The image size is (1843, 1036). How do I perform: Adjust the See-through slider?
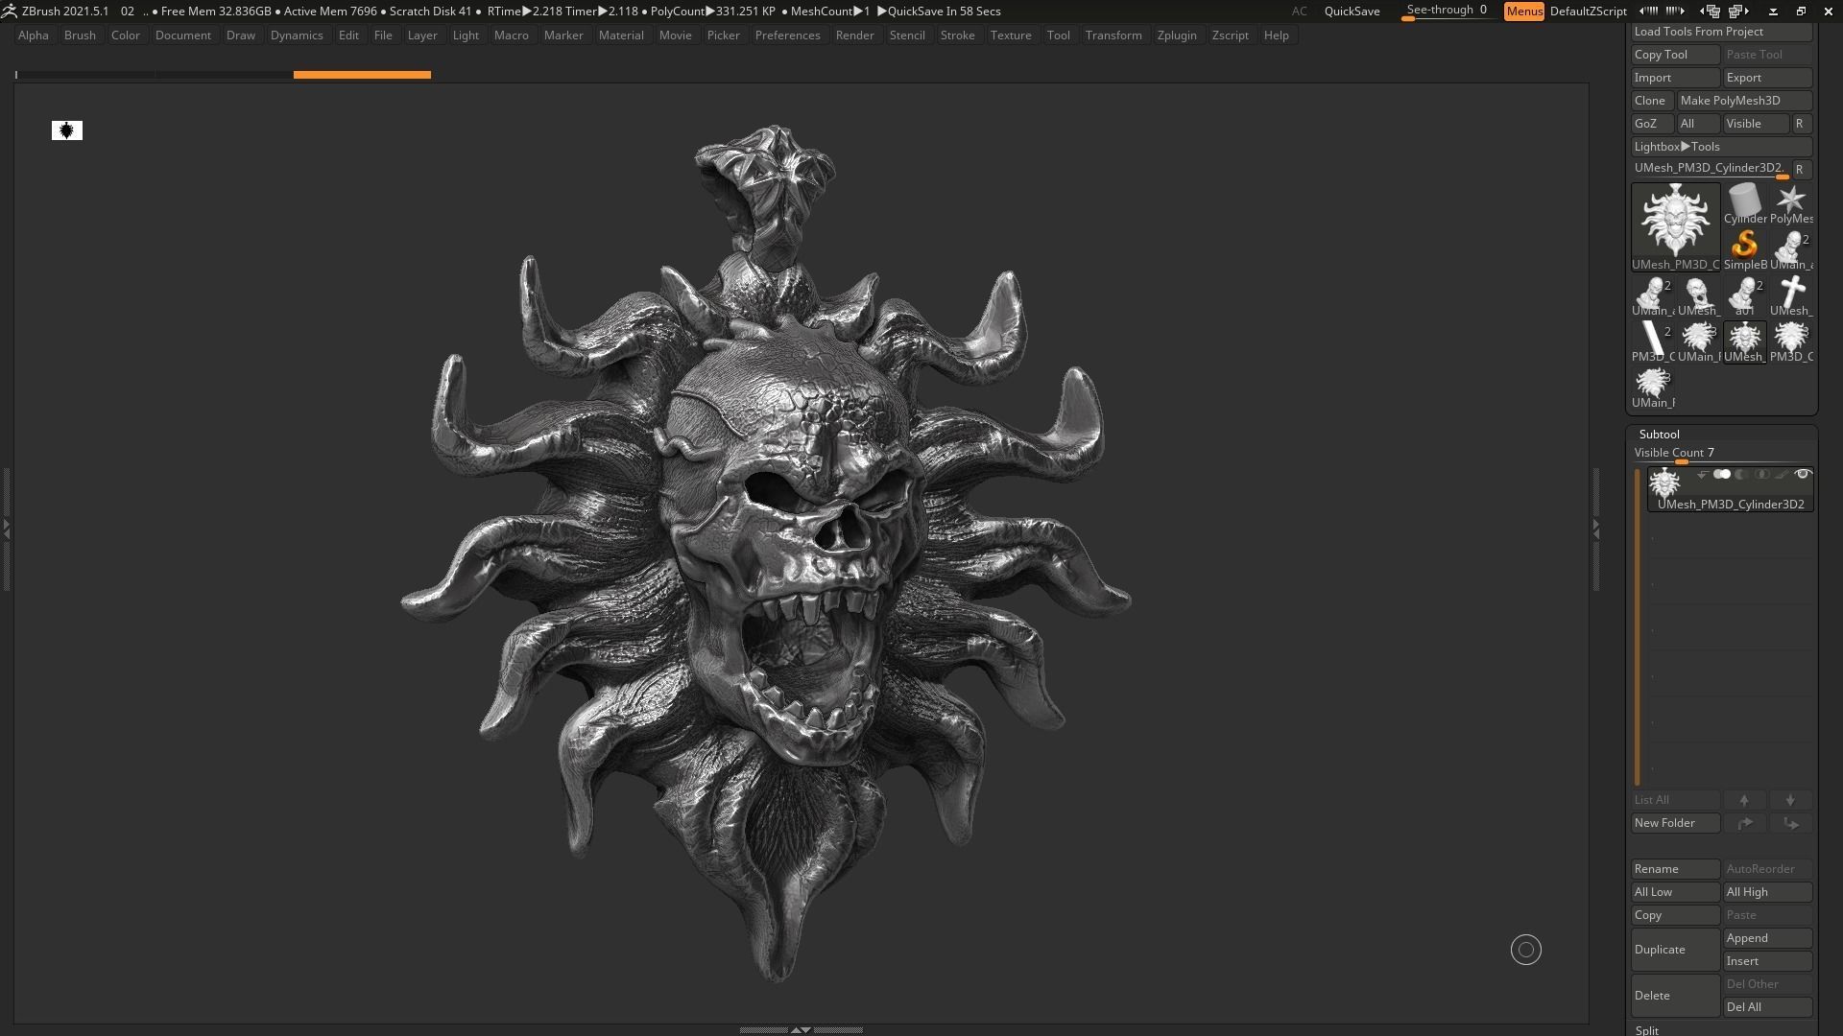pos(1447,12)
